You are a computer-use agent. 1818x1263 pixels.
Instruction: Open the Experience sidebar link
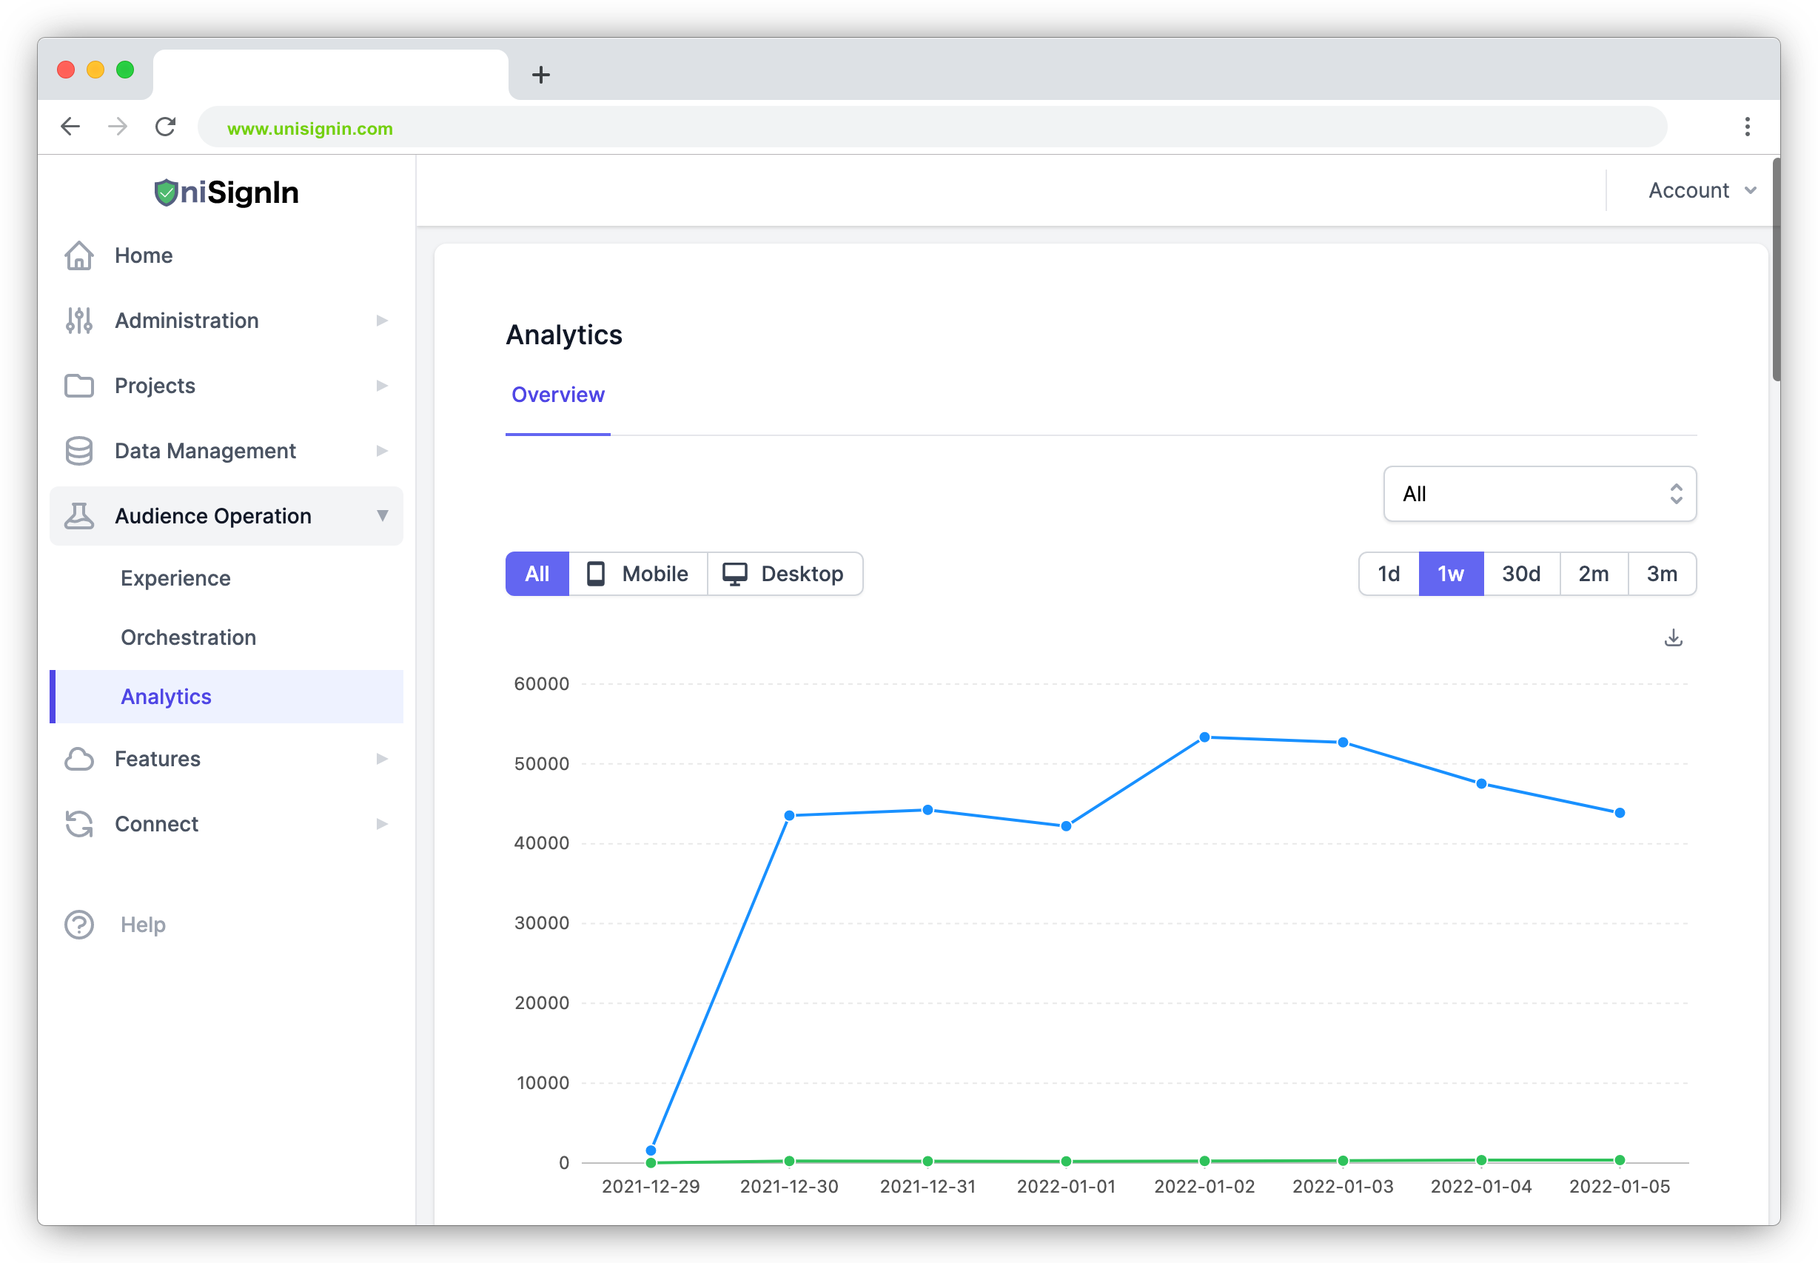pyautogui.click(x=175, y=578)
